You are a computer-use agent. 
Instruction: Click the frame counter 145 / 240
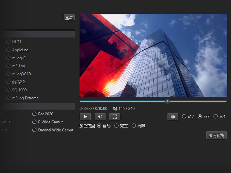[126, 109]
